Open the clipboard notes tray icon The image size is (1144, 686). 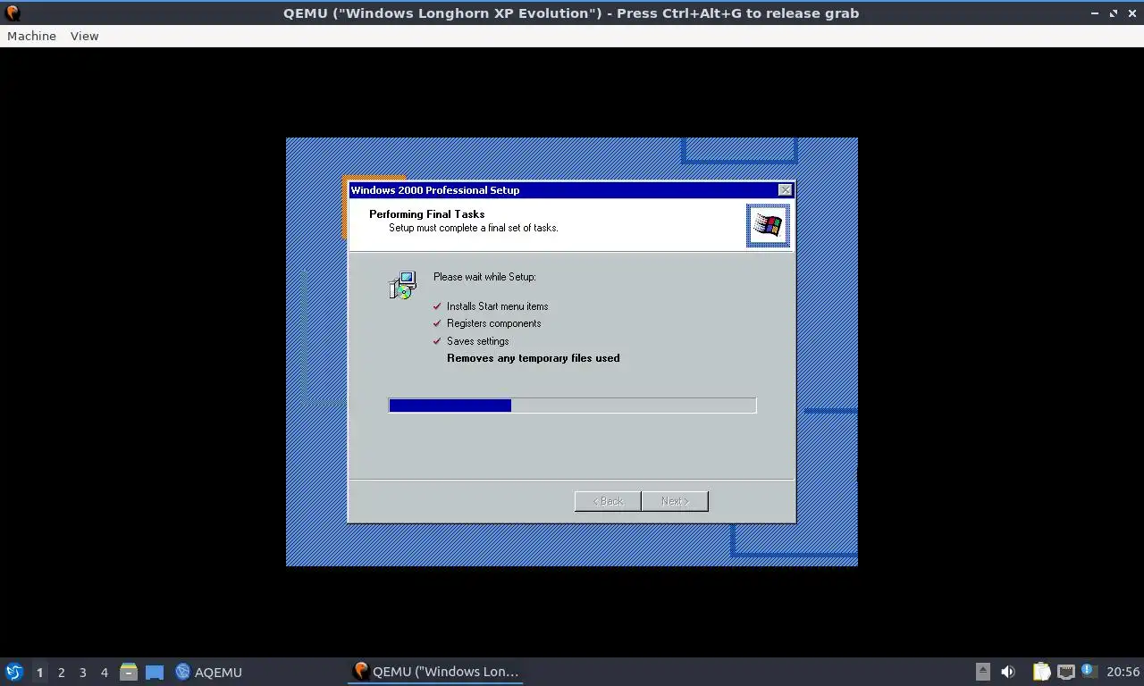point(1041,672)
